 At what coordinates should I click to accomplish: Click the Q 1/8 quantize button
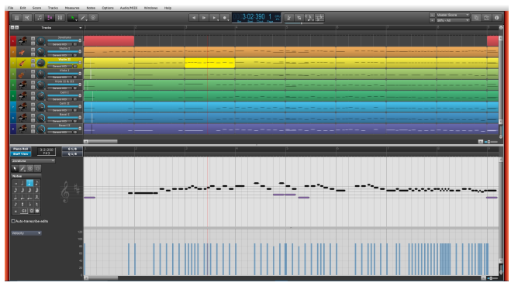(x=72, y=153)
